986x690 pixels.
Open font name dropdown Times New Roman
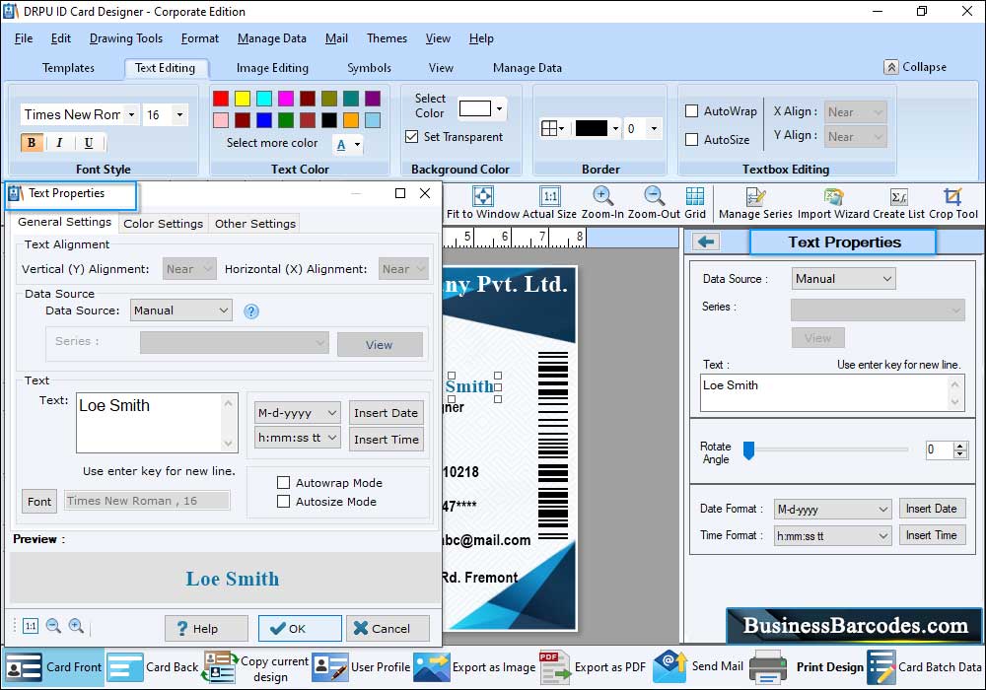(131, 114)
